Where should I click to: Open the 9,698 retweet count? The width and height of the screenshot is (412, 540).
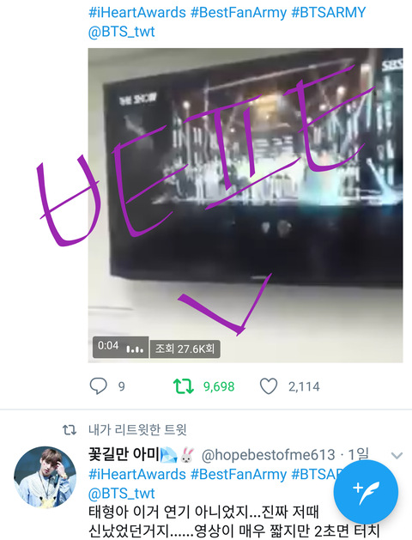click(x=219, y=386)
